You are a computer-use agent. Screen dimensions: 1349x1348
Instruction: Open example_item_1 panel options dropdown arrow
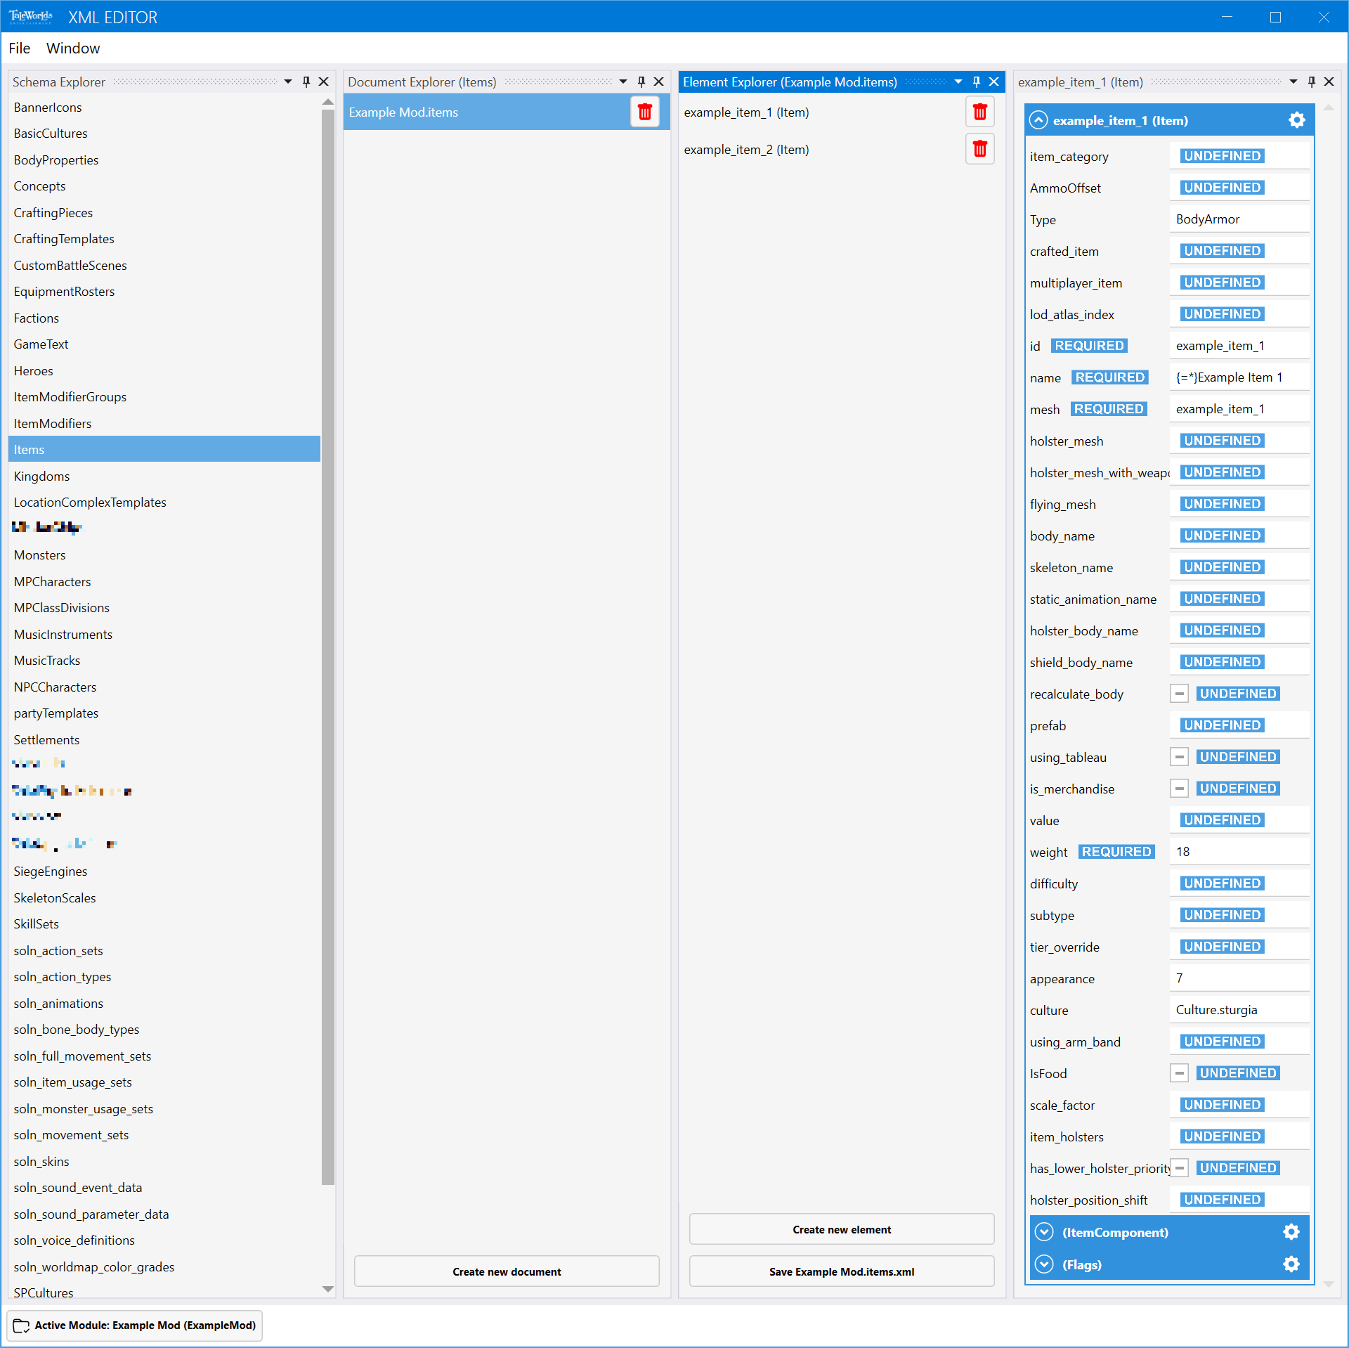click(x=1293, y=82)
